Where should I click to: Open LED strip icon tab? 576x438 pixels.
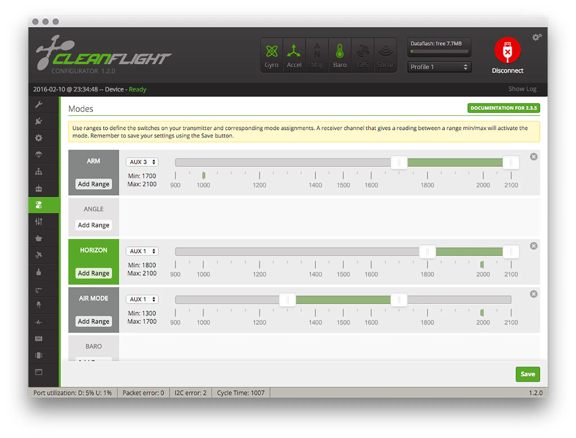pyautogui.click(x=39, y=305)
